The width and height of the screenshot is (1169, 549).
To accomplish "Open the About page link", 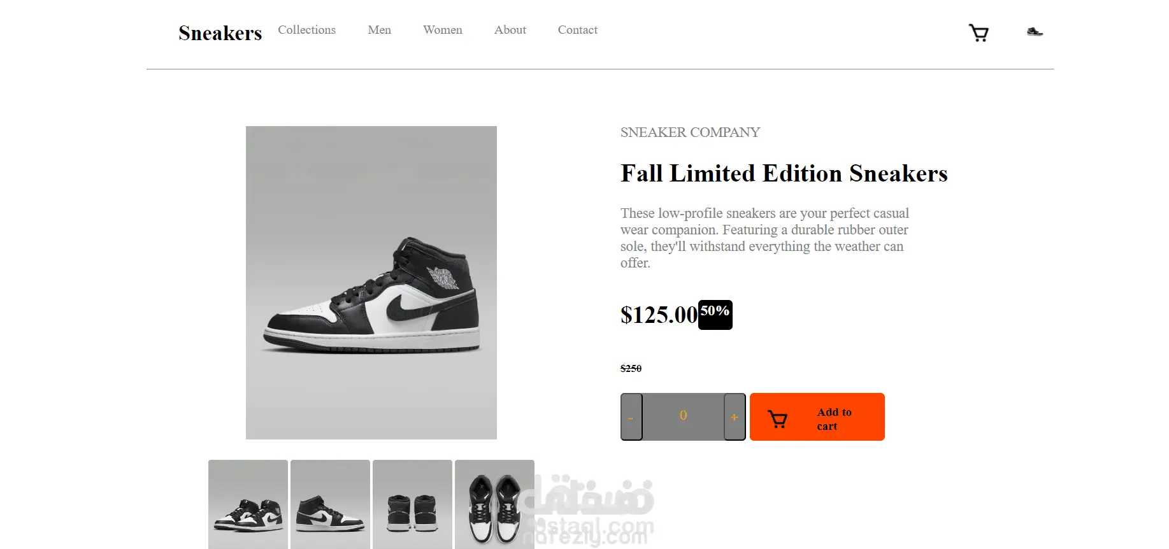I will pyautogui.click(x=510, y=30).
